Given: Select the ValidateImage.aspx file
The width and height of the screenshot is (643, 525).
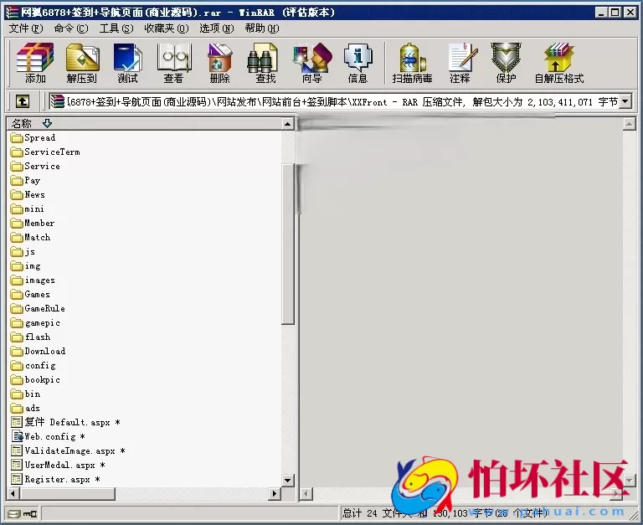Looking at the screenshot, I should click(x=68, y=451).
